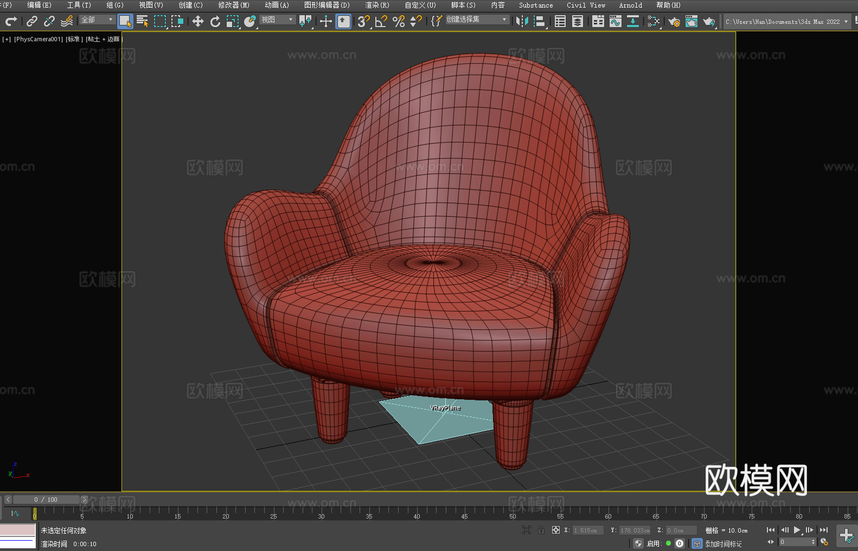Open the 编辑(E) menu

click(x=39, y=5)
